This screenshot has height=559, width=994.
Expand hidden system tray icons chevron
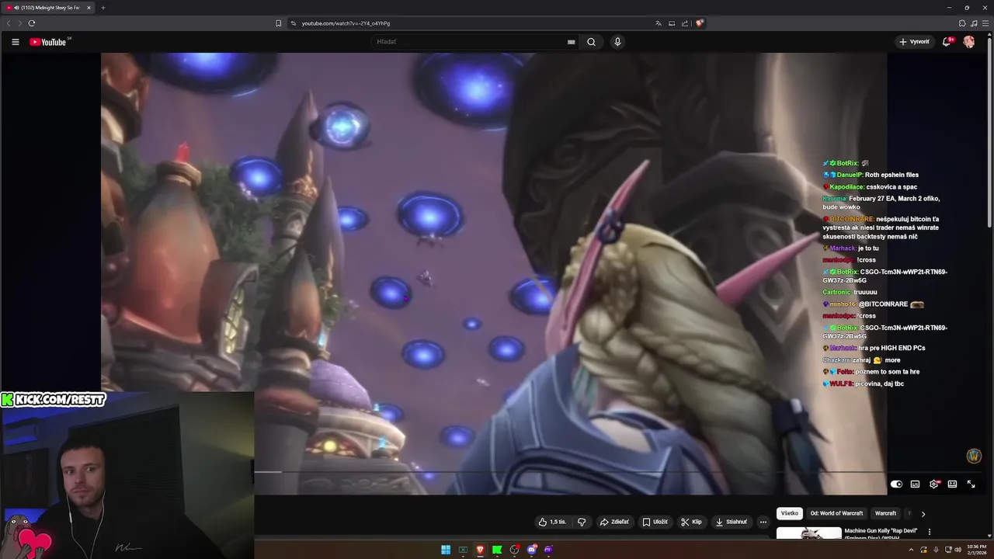911,550
